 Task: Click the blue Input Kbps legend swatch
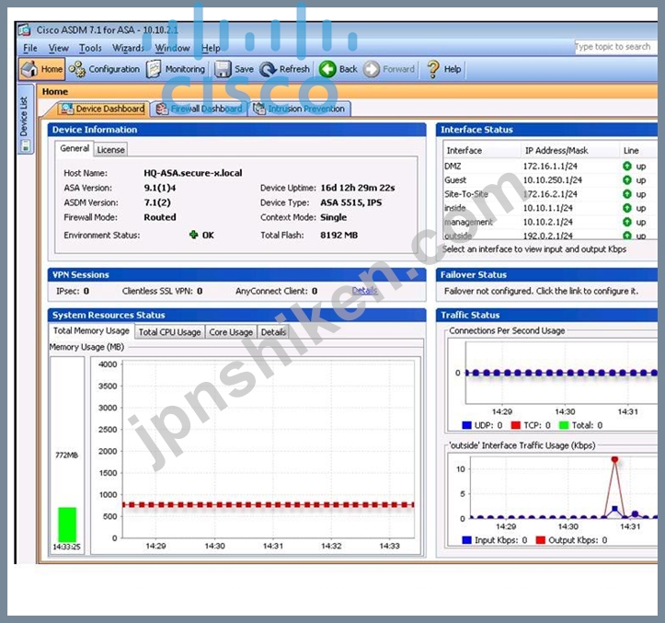click(466, 540)
